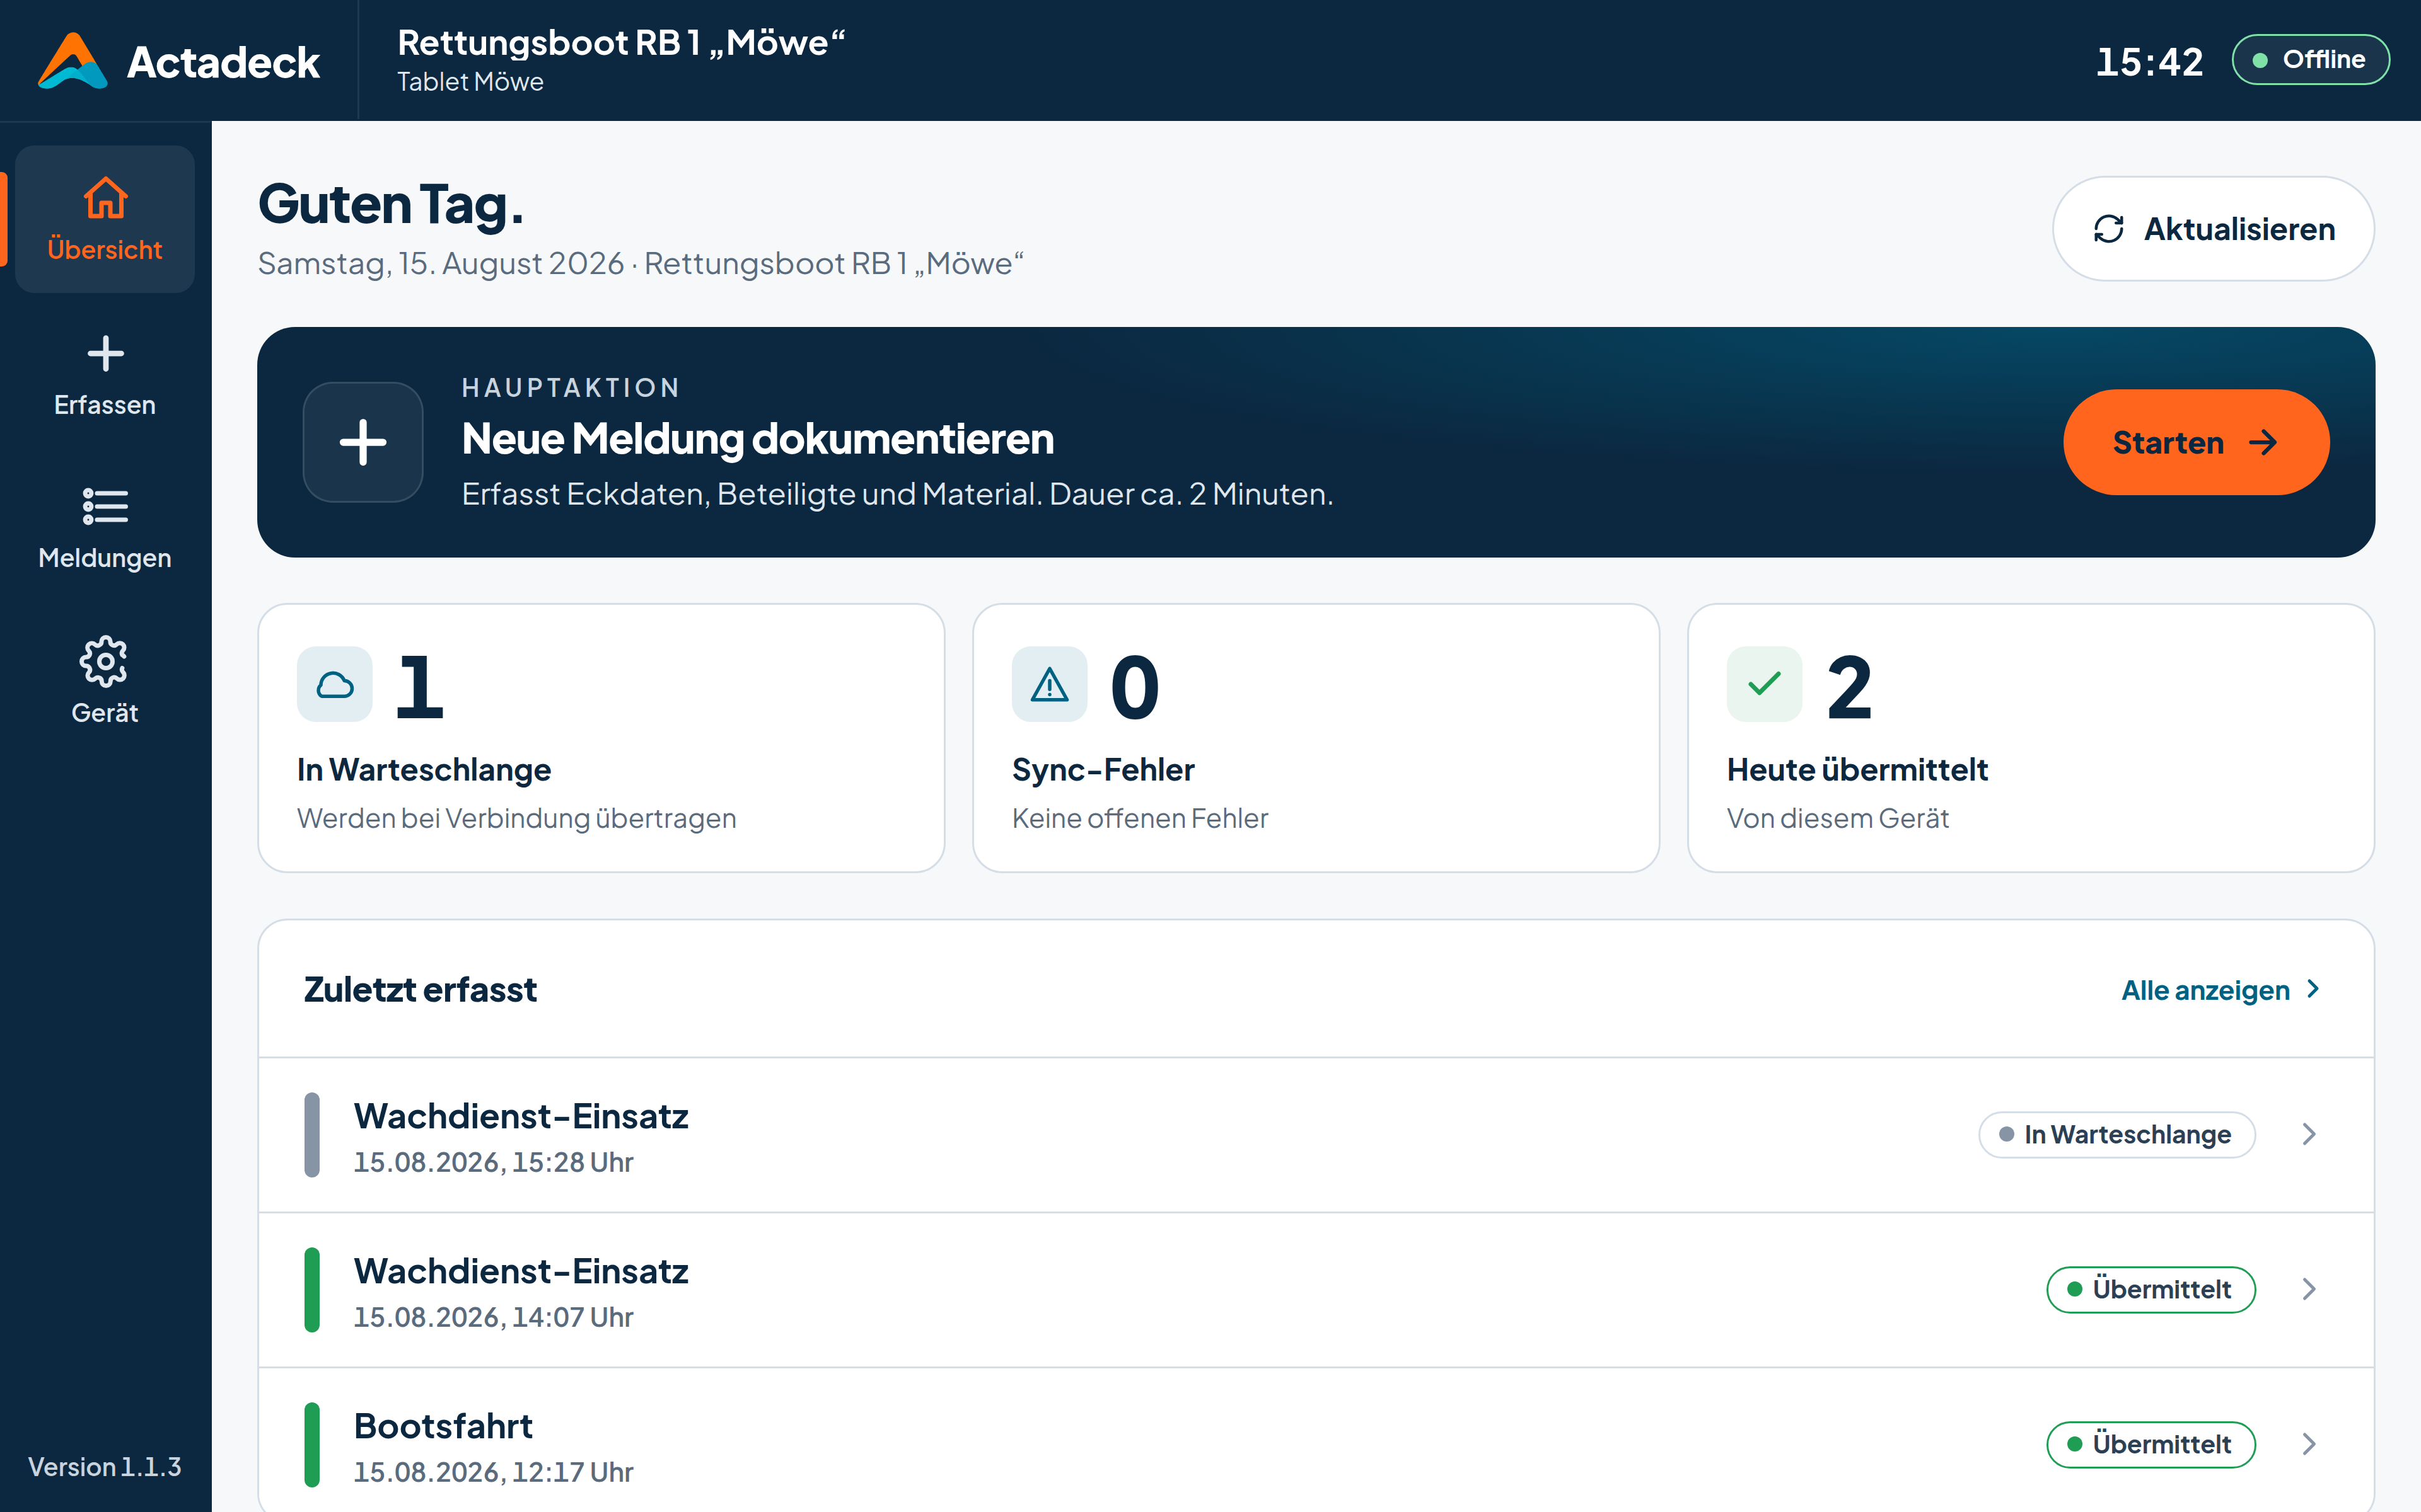Expand the Bootsfahrt row chevron
Screen dimensions: 2421x1512
coord(2309,1445)
